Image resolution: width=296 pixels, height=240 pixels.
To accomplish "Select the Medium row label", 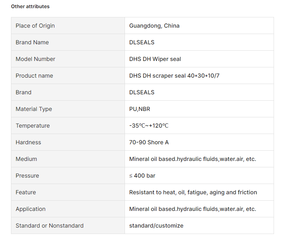I will (x=26, y=159).
